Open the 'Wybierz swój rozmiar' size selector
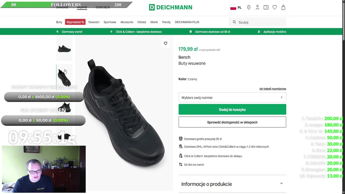 click(x=232, y=98)
